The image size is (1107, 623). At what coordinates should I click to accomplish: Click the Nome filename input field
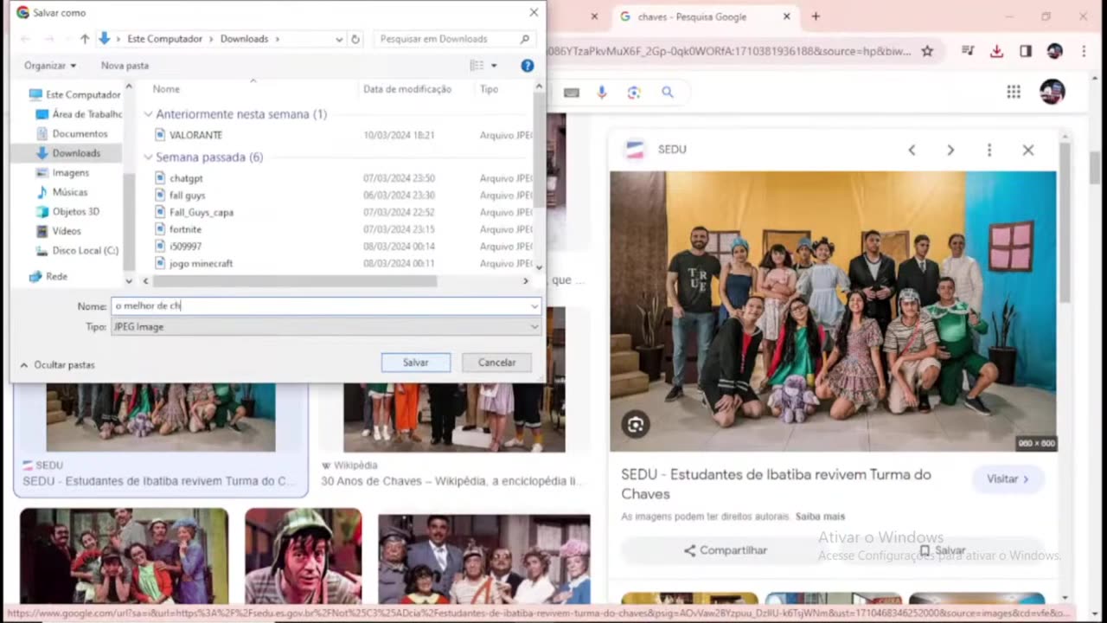320,306
